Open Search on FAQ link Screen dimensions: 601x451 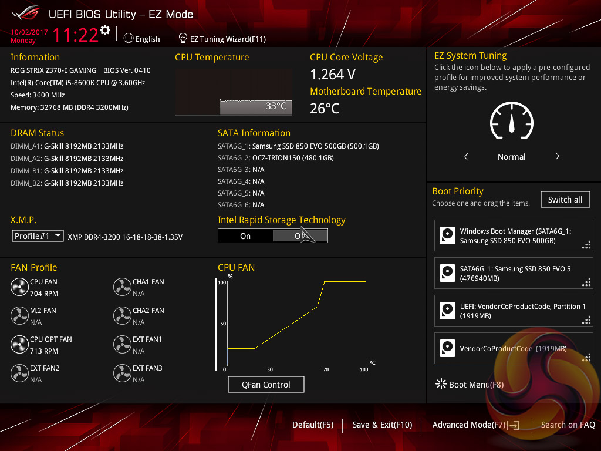click(568, 425)
